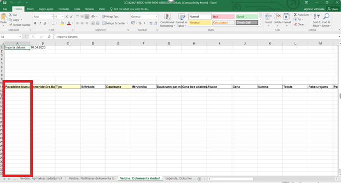341x183 pixels.
Task: Click the fill color yellow bucket swatch
Action: point(62,23)
